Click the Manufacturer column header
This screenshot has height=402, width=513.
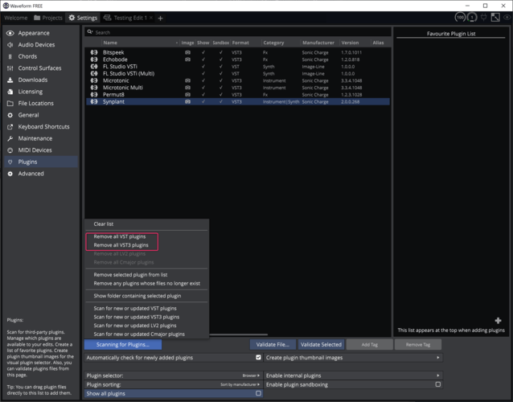point(318,43)
